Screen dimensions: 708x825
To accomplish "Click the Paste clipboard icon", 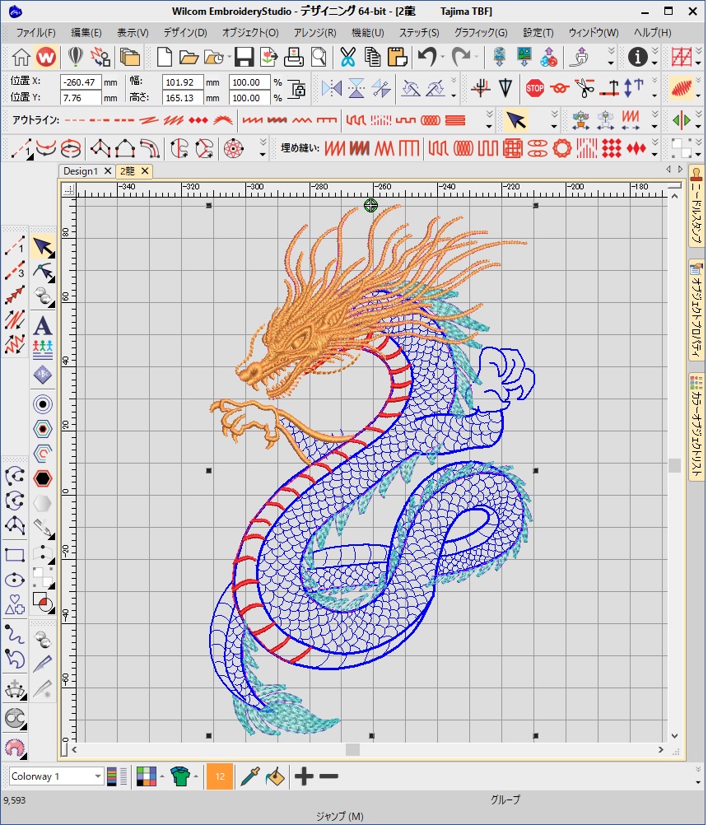I will (x=398, y=57).
